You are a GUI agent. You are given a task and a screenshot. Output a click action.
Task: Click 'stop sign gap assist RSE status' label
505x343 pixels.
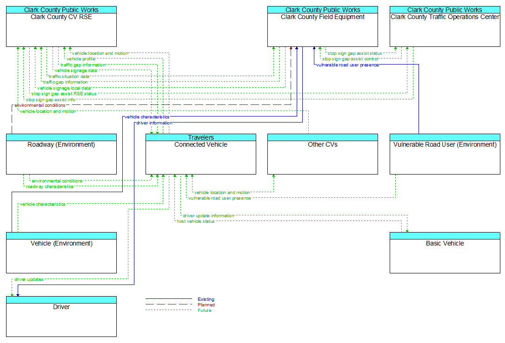coord(64,94)
